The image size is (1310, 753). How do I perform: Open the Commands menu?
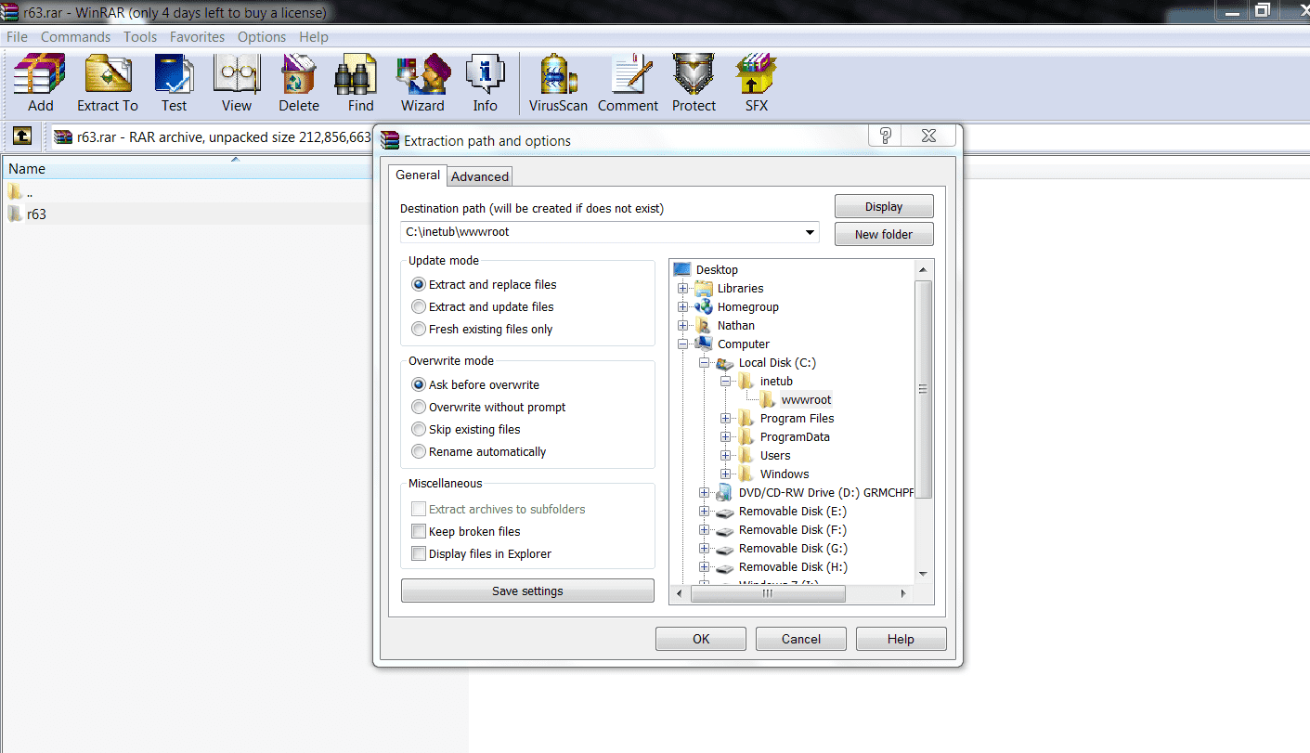[x=75, y=37]
